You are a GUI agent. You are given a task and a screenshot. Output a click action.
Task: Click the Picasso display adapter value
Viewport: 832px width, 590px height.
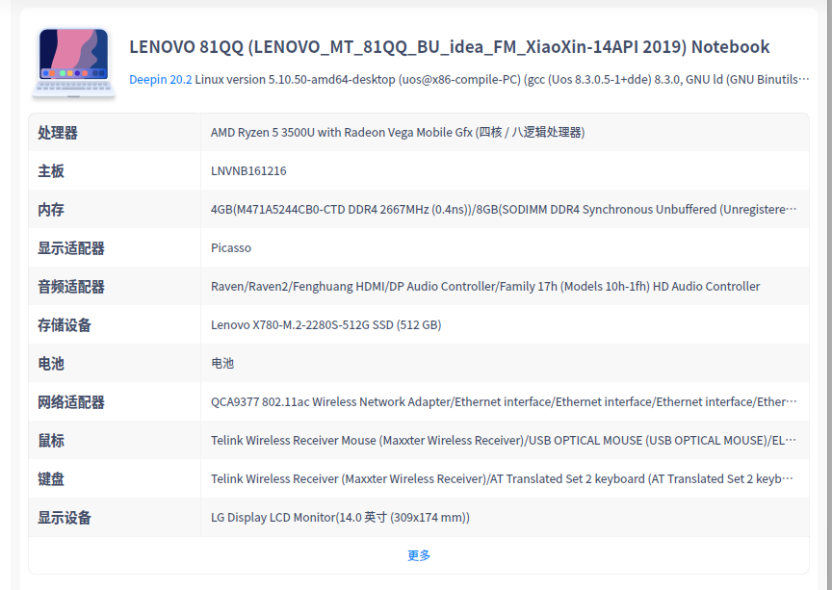point(231,248)
